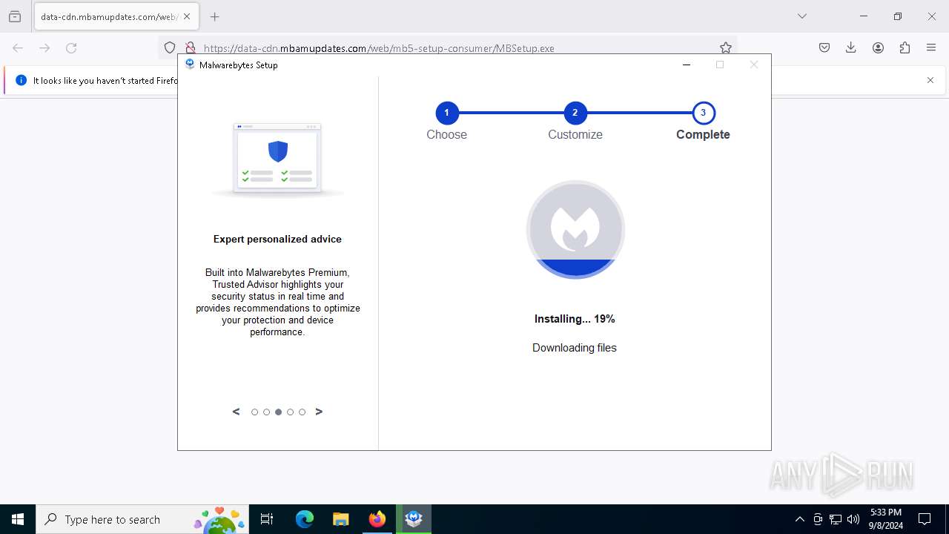
Task: Click the tracking protection shield icon
Action: [170, 47]
